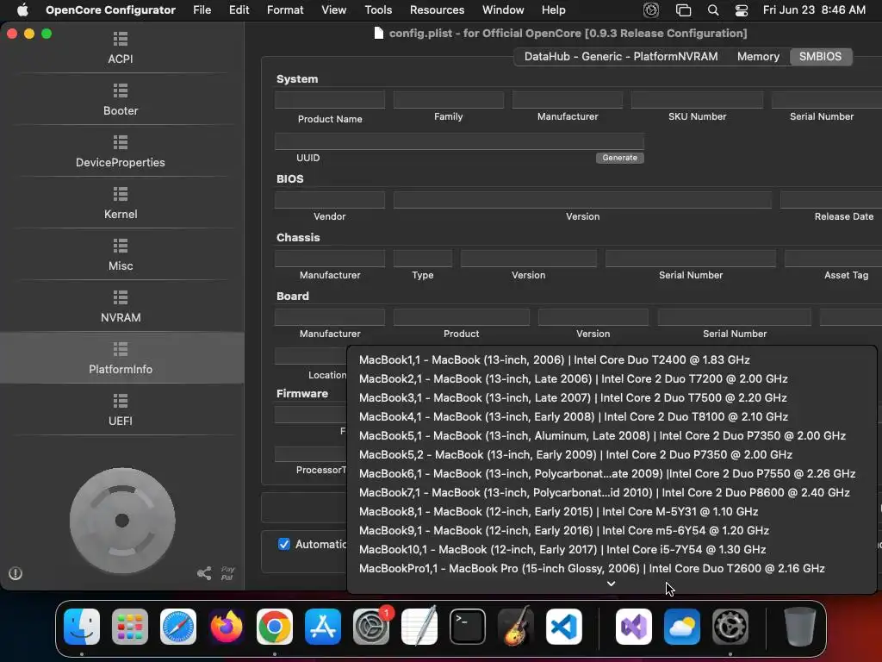882x662 pixels.
Task: Open the Tools menu
Action: 378,10
